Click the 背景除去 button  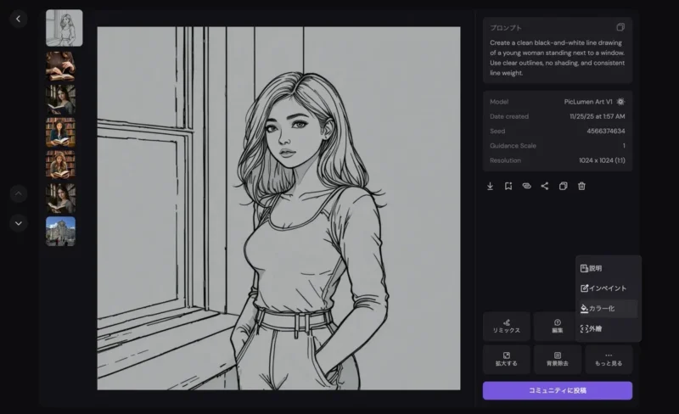[557, 359]
